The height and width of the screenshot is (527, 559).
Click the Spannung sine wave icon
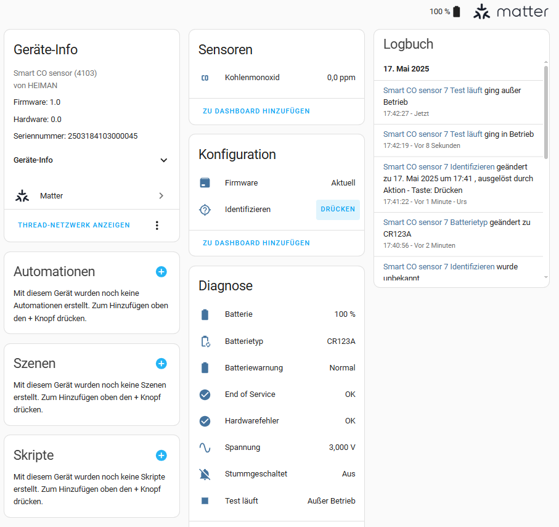[205, 447]
